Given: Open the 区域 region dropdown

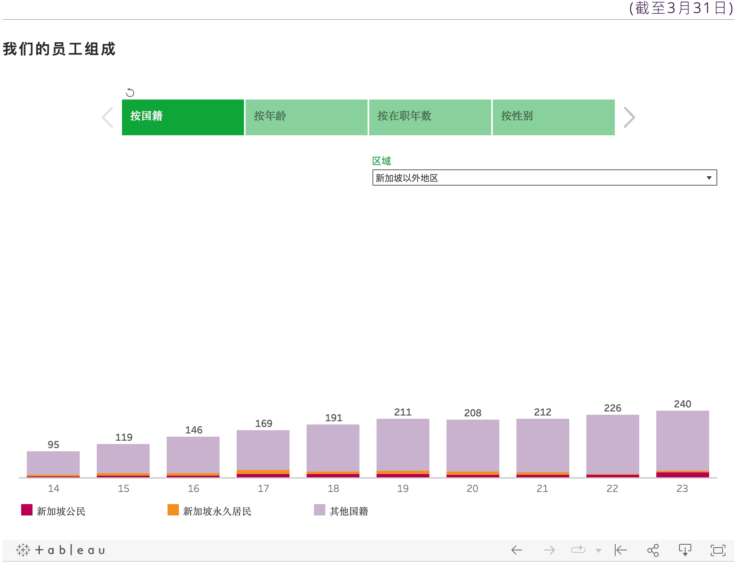Looking at the screenshot, I should click(545, 178).
